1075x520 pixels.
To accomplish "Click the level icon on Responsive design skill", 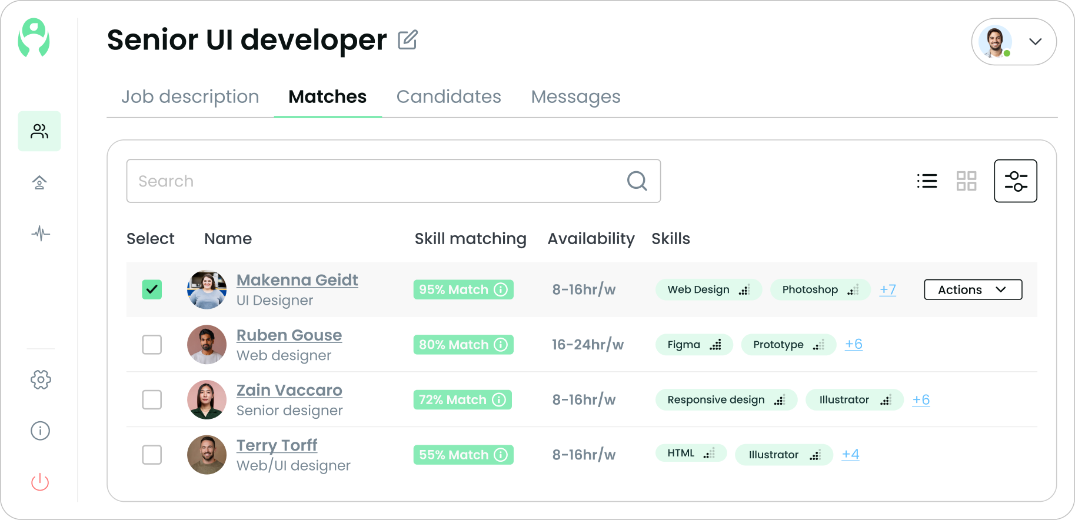I will 780,400.
